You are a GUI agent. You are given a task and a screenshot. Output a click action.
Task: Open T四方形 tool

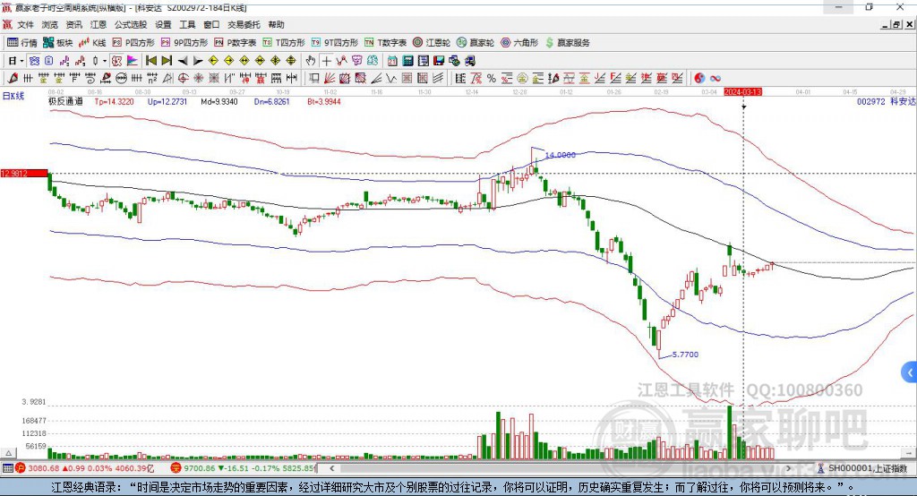point(284,43)
